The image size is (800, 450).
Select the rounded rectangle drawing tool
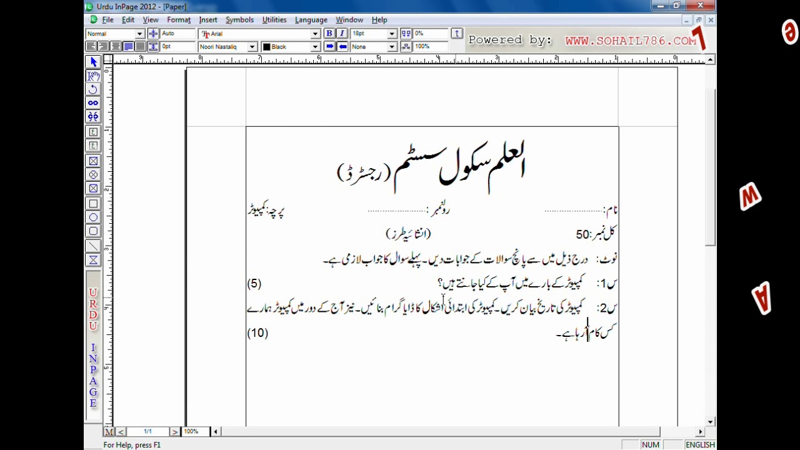coord(93,231)
